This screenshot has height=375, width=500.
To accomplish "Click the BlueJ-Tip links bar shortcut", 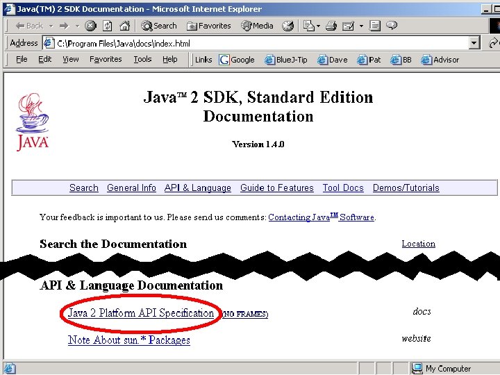I will tap(286, 60).
